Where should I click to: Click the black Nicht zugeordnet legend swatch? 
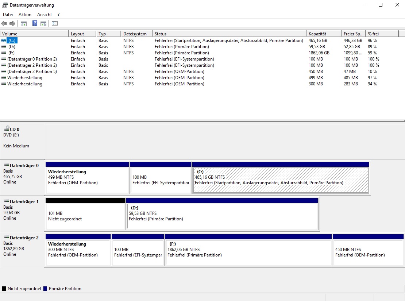point(4,289)
